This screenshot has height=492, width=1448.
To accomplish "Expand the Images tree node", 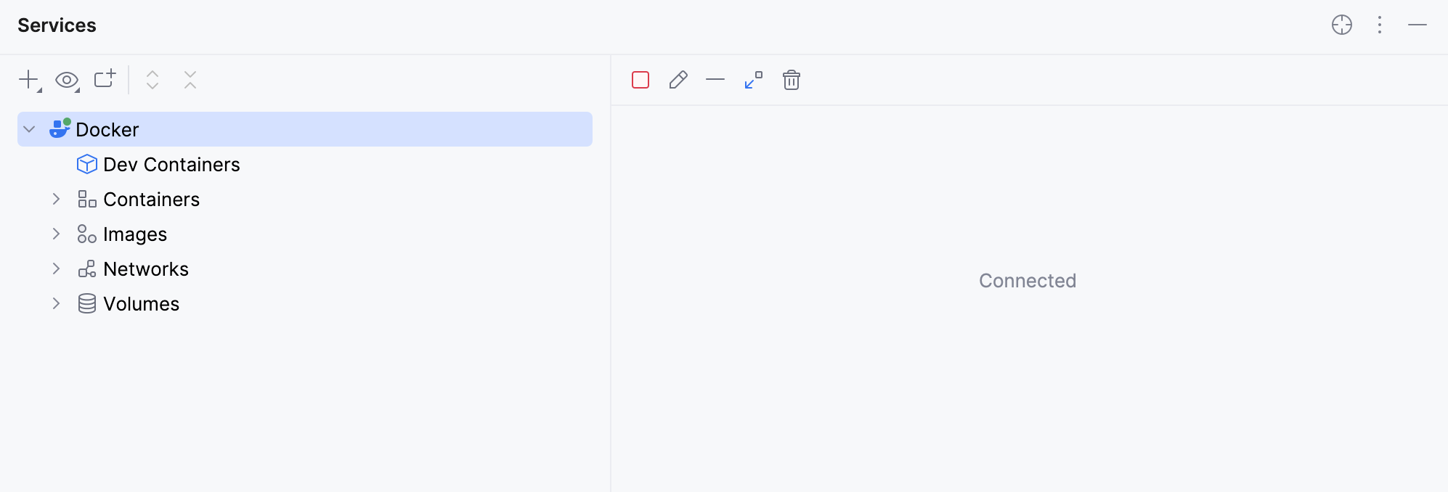I will 57,234.
